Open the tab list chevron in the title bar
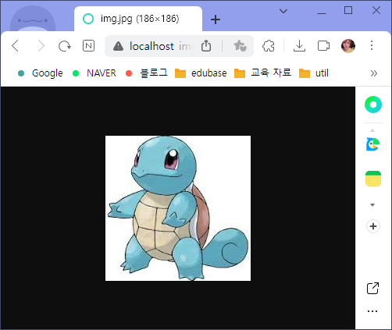This screenshot has width=392, height=330. coord(283,11)
